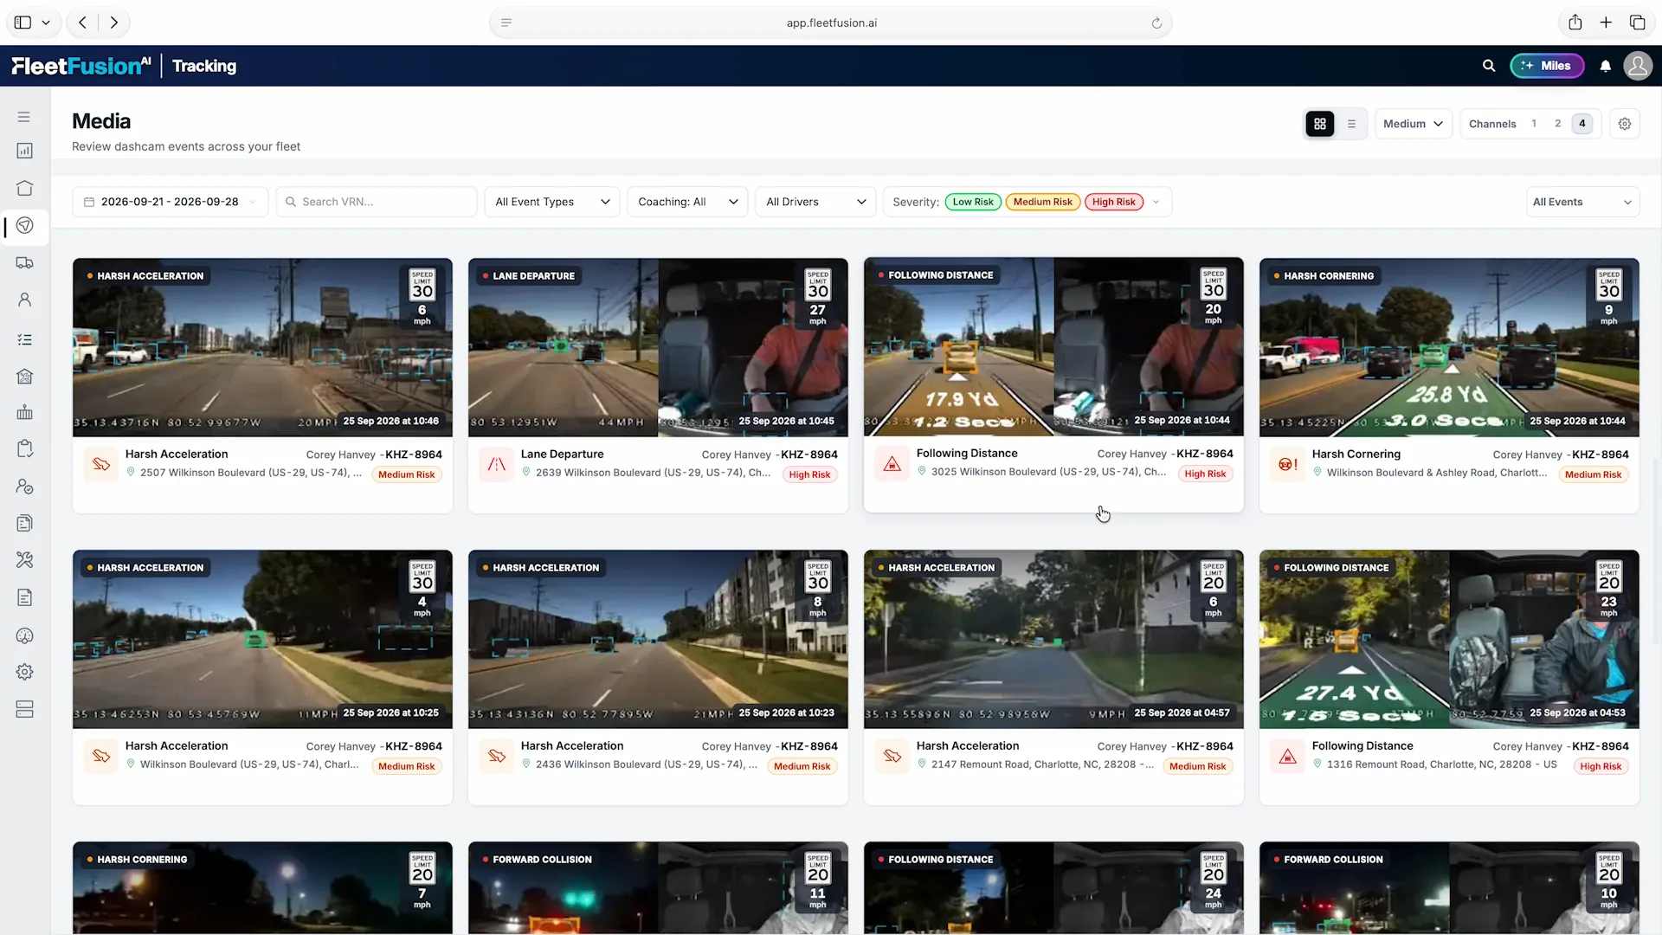Viewport: 1662px width, 935px height.
Task: Open the bar chart dashboard sidebar icon
Action: coord(24,151)
